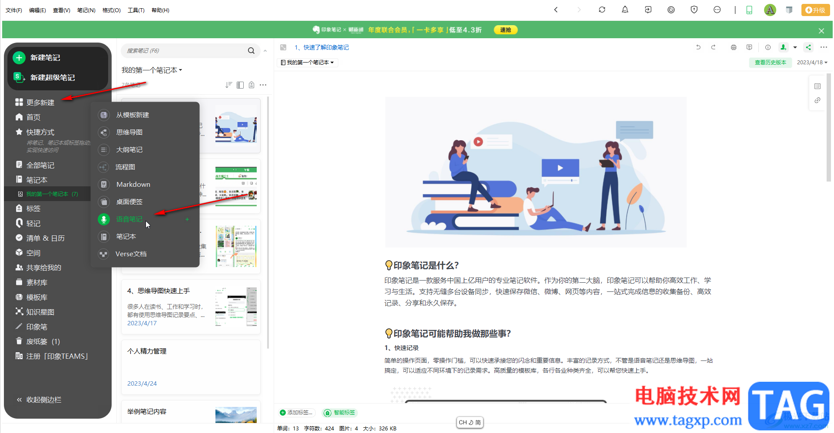Screen dimensions: 834x433
Task: Open the note 4、思维导图快速上手
Action: coord(191,307)
